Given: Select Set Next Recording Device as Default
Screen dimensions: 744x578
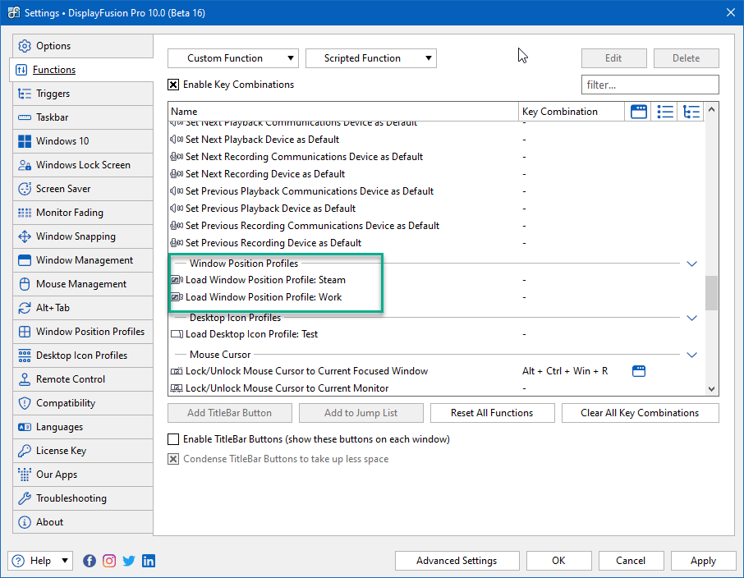Looking at the screenshot, I should [437, 174].
